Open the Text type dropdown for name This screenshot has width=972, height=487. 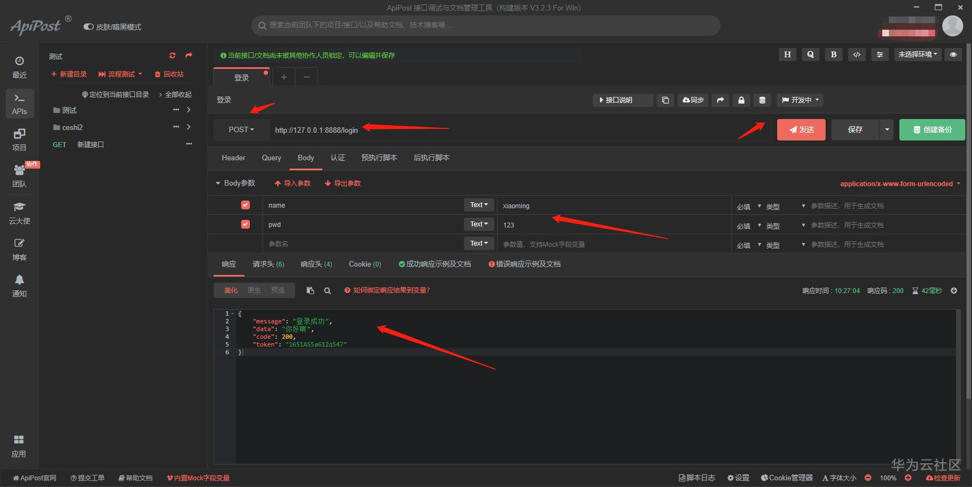(479, 205)
